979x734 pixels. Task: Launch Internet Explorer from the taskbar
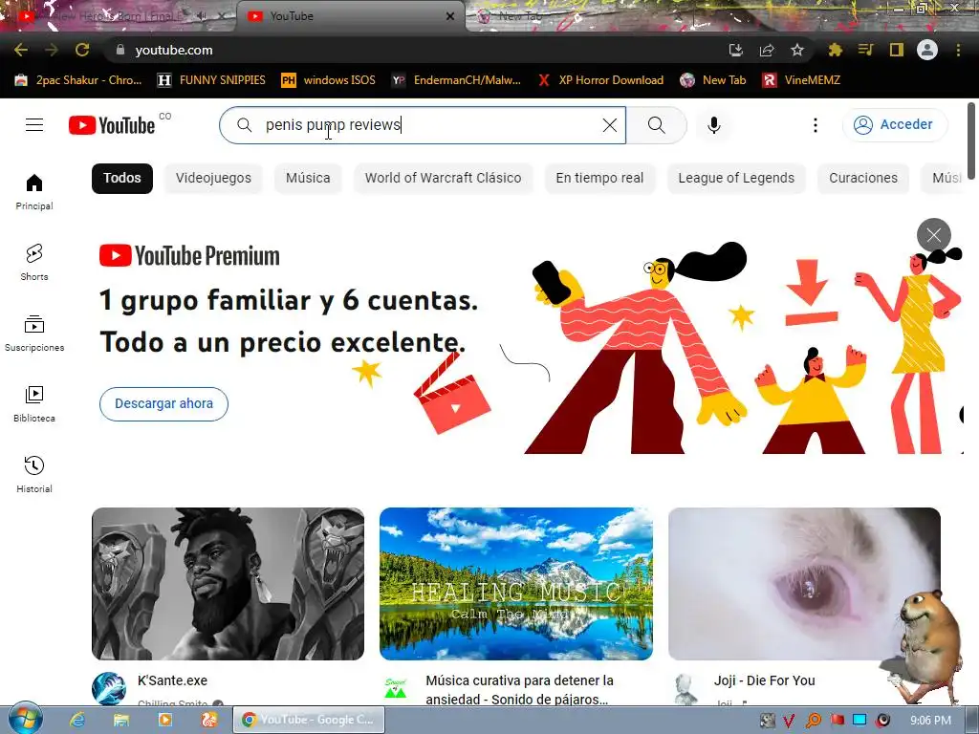[77, 720]
